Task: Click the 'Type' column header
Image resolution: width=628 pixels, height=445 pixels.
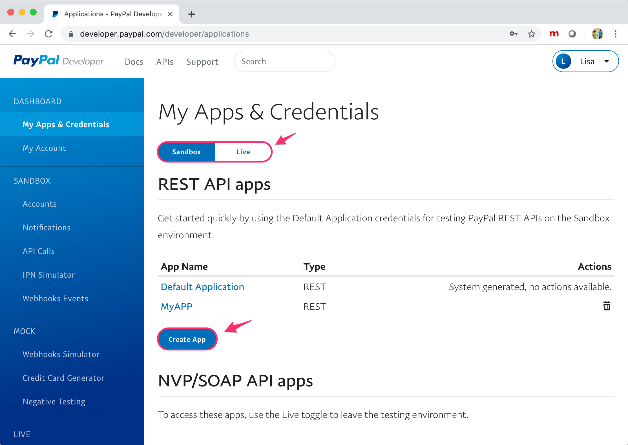Action: click(x=314, y=266)
